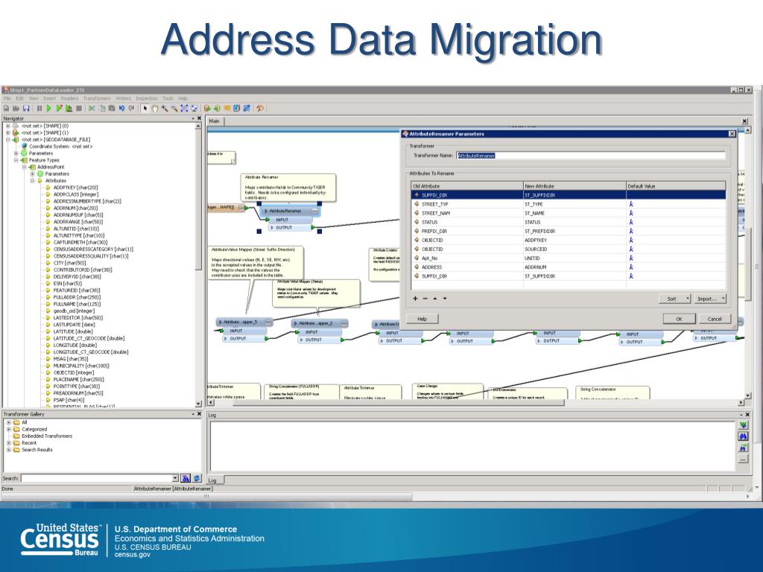Undo the last action from the toolbar
The image size is (763, 572).
(x=121, y=109)
